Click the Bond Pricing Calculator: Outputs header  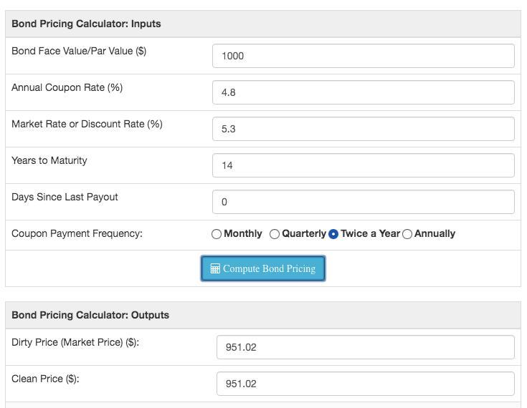click(90, 315)
